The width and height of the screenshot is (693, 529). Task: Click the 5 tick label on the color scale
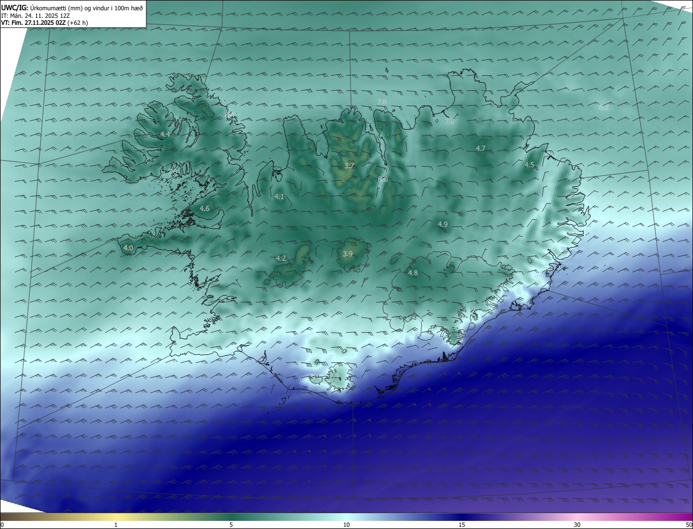point(231,525)
